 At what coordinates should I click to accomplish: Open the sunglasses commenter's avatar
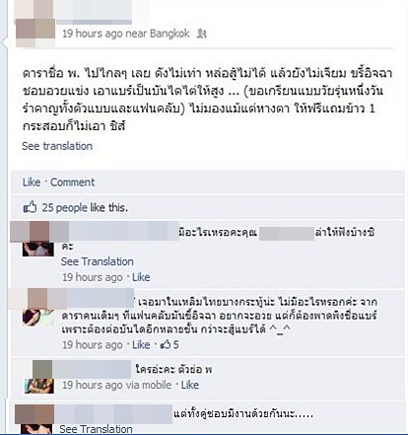[x=37, y=250]
